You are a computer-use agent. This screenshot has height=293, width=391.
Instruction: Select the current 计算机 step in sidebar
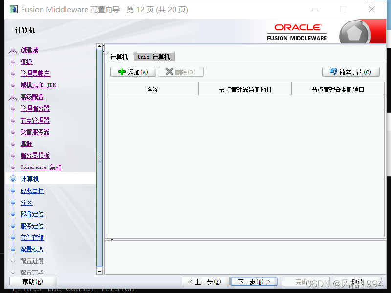tap(30, 179)
